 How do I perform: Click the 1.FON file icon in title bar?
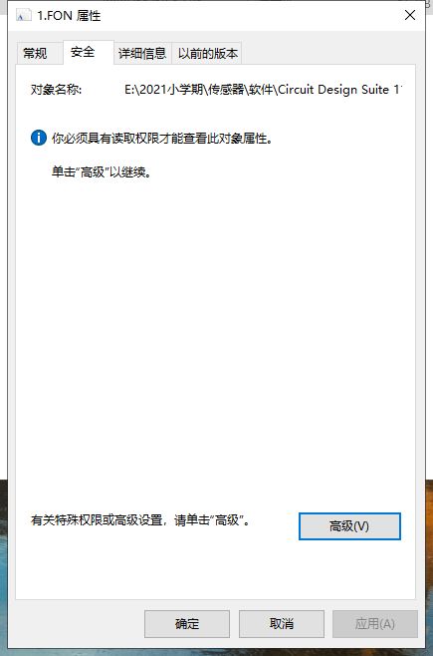23,16
